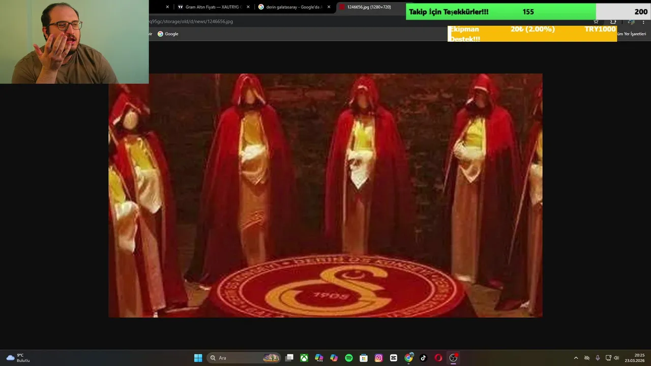
Task: Click the Galatasaray hooded figures image
Action: [325, 196]
